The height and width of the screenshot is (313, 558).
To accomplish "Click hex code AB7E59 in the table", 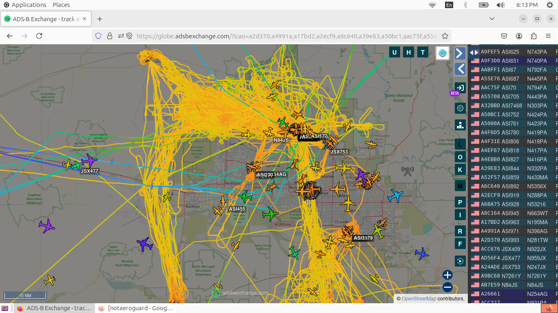I will tap(490, 285).
